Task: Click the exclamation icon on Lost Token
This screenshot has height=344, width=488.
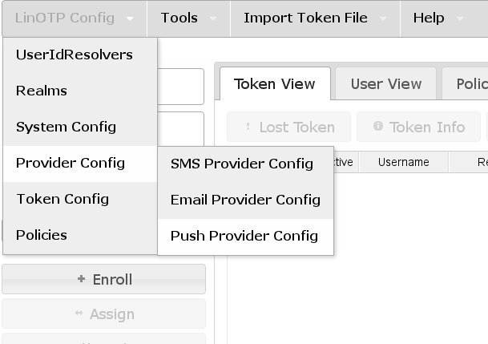Action: [248, 127]
